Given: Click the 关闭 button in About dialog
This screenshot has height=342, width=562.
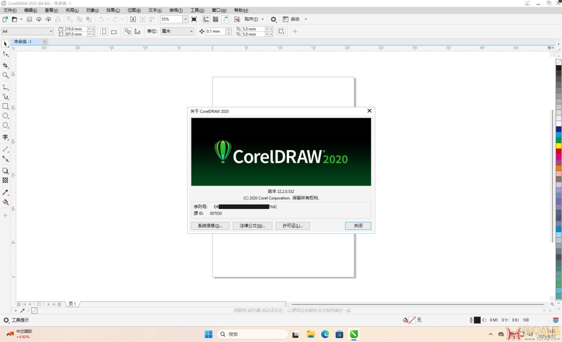Looking at the screenshot, I should coord(358,226).
